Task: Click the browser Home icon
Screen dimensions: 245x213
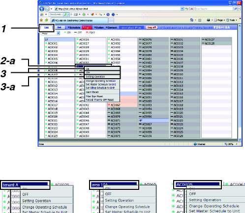Action: click(191, 20)
